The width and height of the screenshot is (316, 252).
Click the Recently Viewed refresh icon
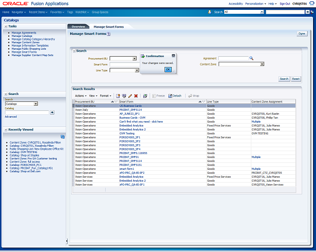tap(62, 136)
